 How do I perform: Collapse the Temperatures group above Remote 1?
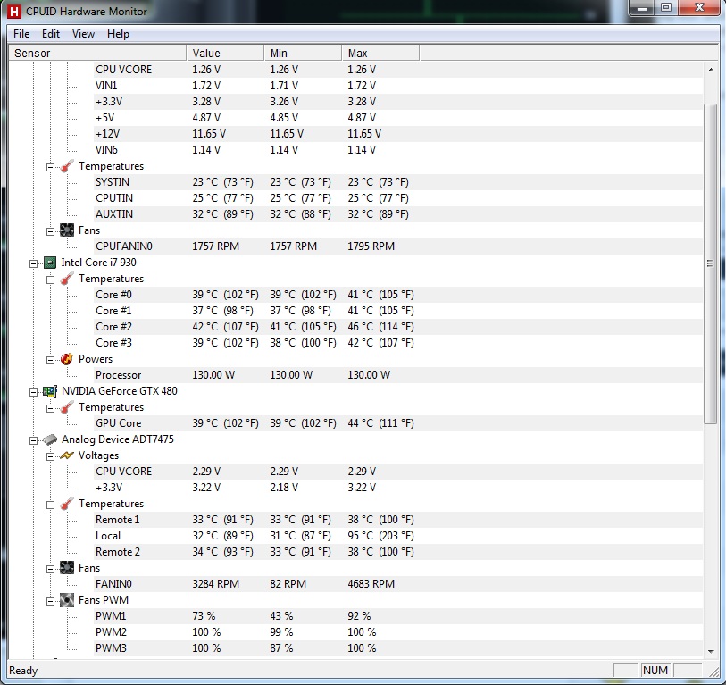click(51, 505)
